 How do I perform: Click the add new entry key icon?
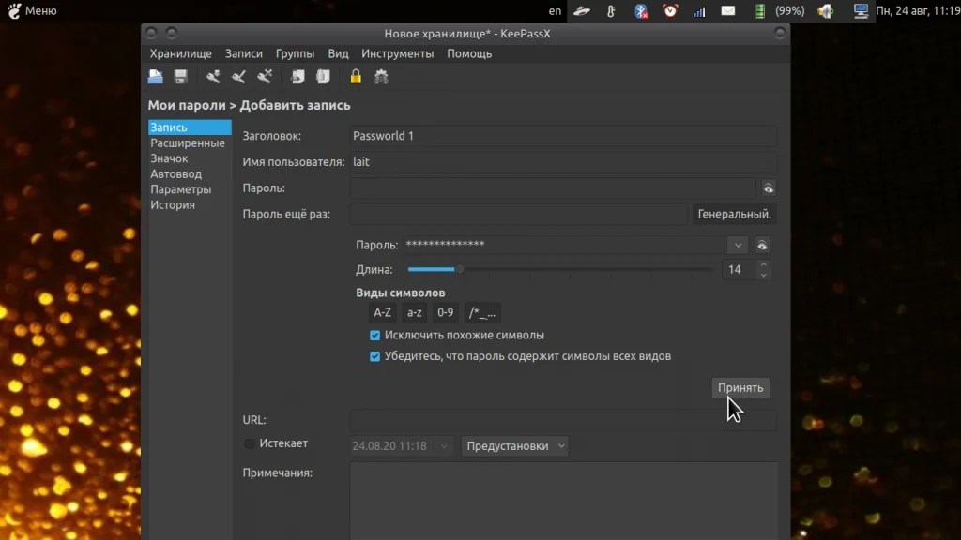point(213,77)
